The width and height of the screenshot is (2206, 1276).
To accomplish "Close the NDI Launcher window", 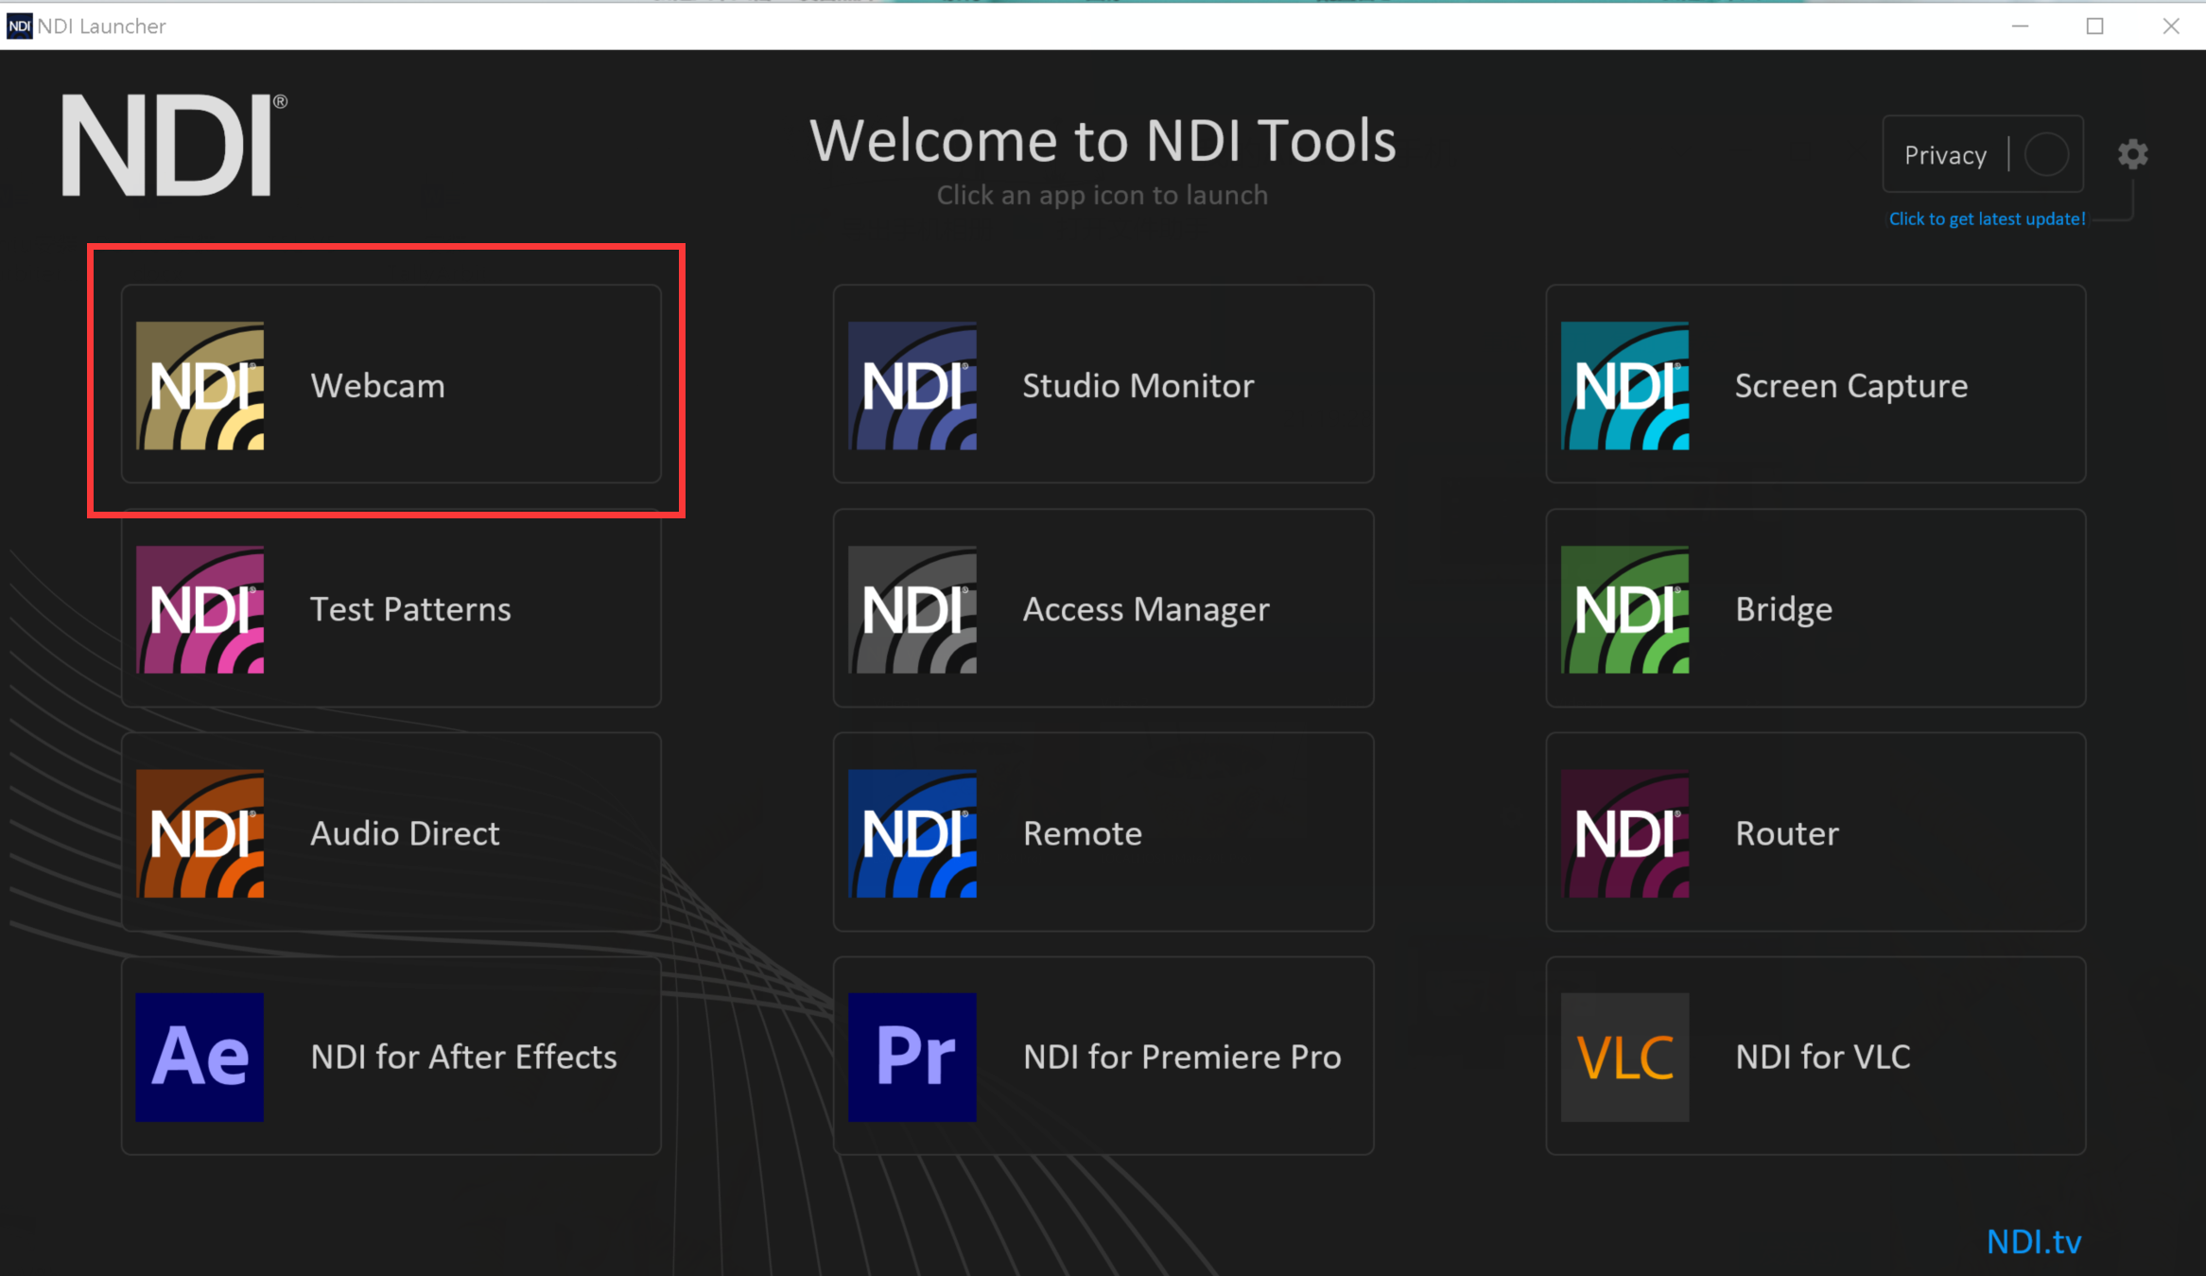I will point(2171,26).
